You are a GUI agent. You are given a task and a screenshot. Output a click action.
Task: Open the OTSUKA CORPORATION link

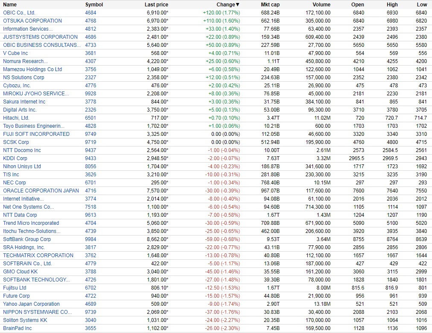(32, 21)
